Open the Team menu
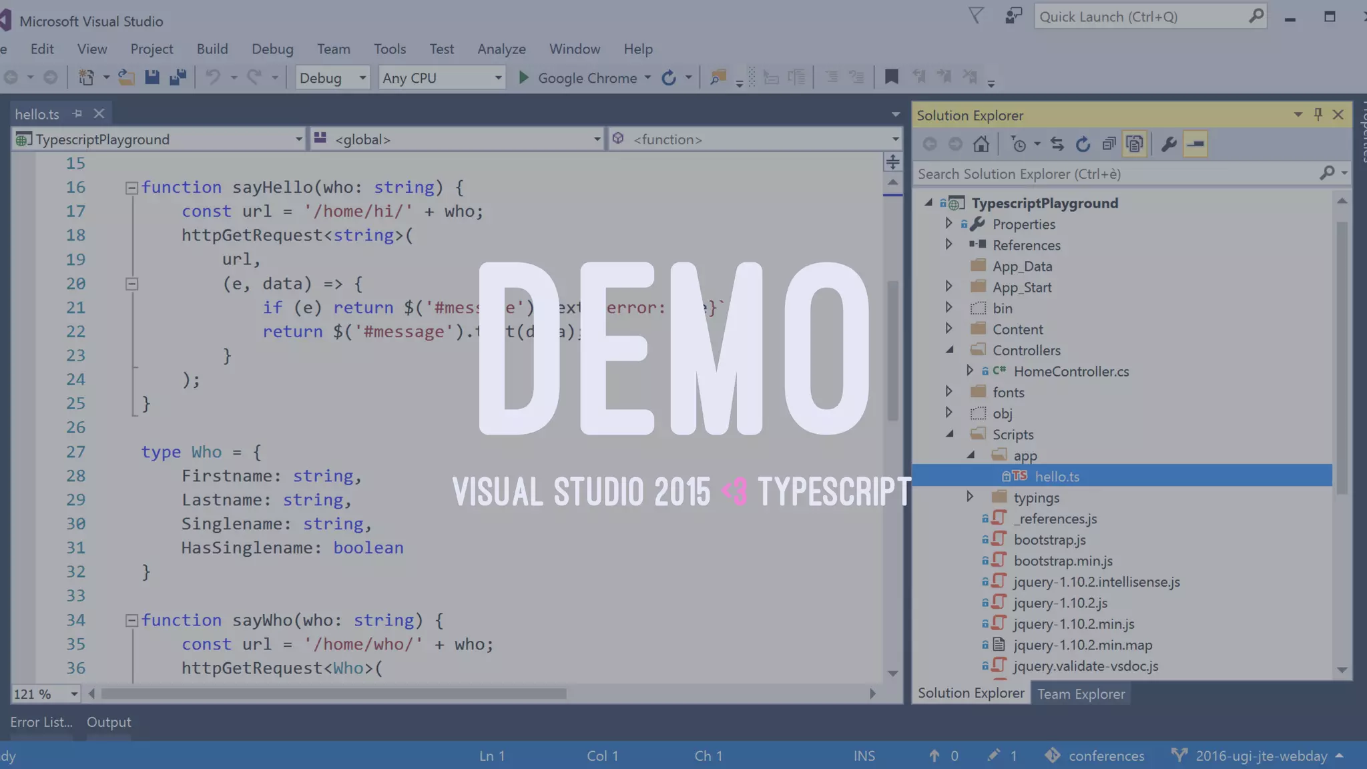1367x769 pixels. (333, 49)
